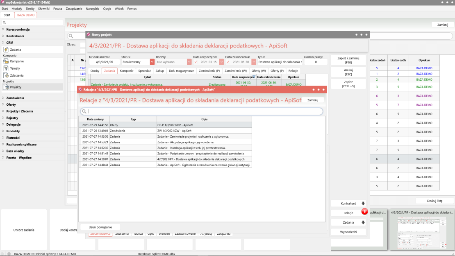Image resolution: width=455 pixels, height=256 pixels.
Task: Select Projekty icon in sidebar
Action: pyautogui.click(x=6, y=87)
